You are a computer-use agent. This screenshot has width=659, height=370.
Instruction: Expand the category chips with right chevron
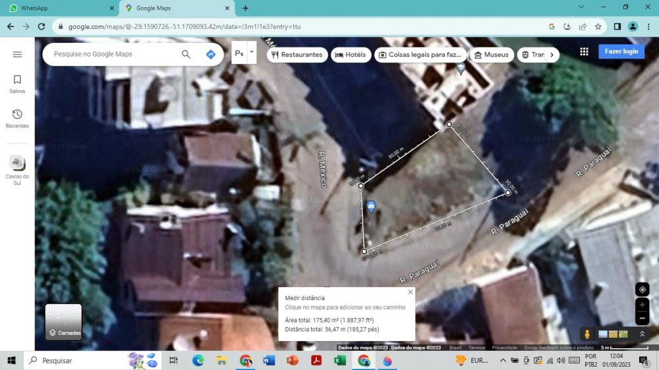coord(552,55)
